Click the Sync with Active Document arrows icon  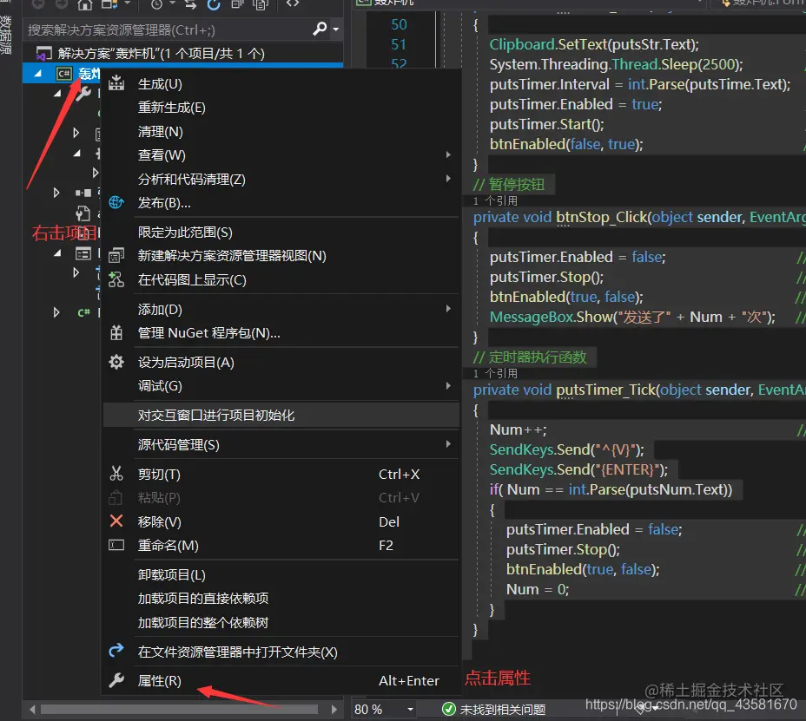coord(190,4)
